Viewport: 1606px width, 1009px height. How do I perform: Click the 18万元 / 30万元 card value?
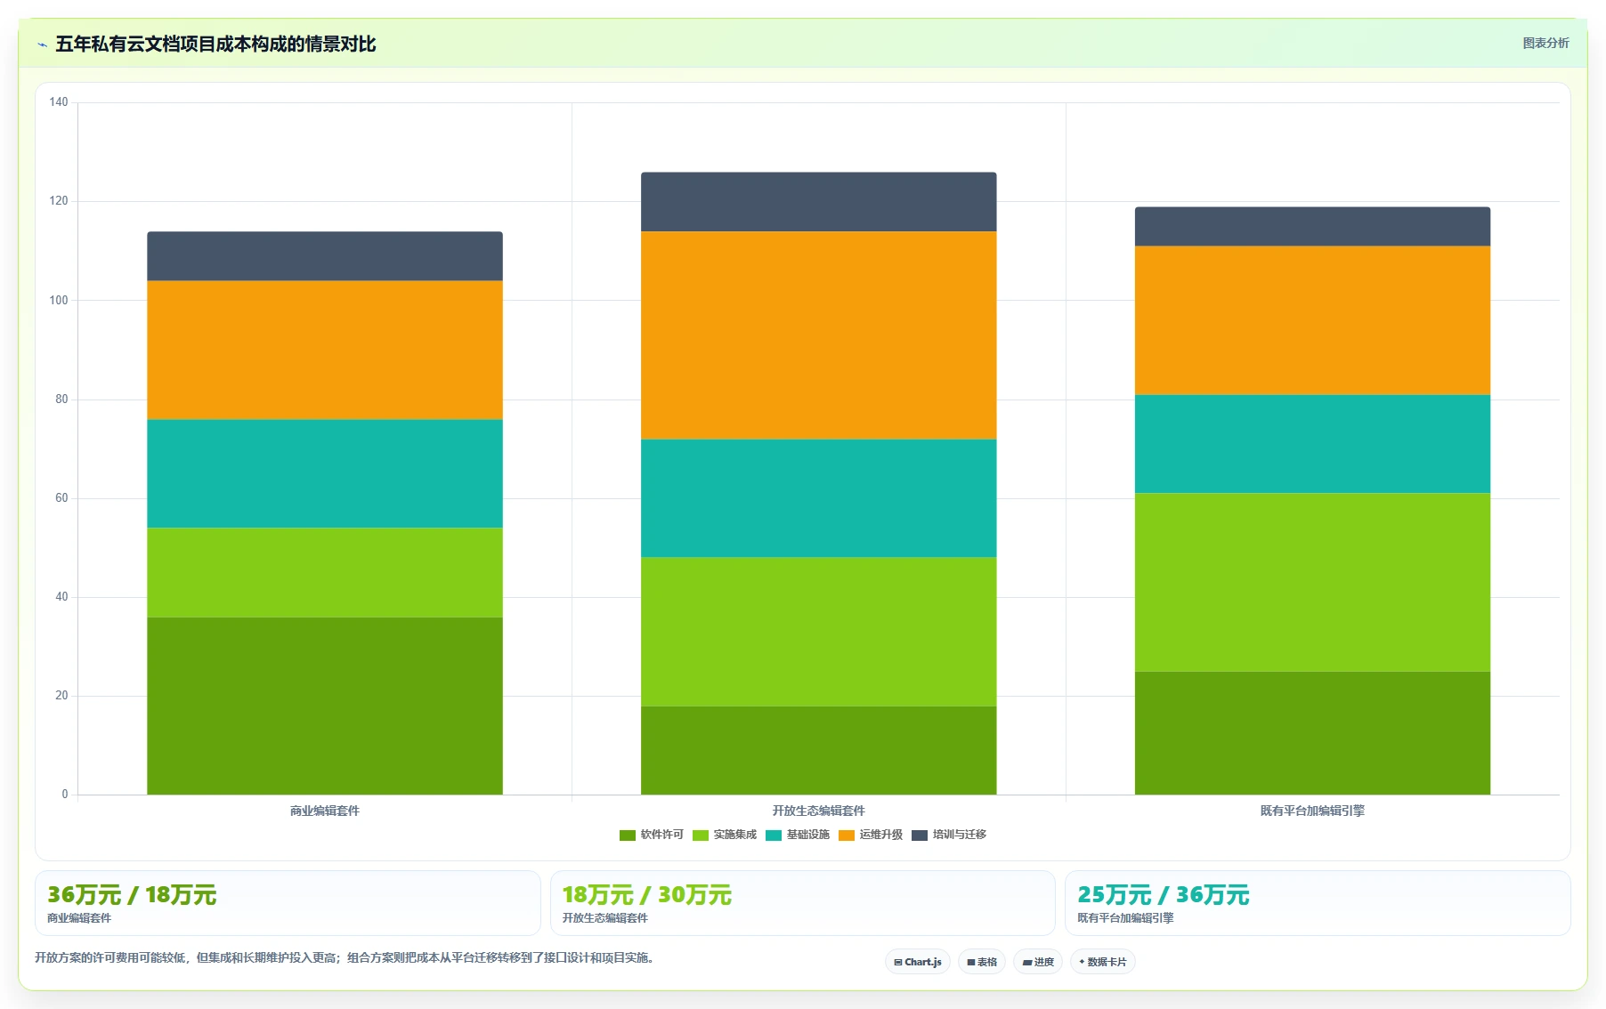647,895
